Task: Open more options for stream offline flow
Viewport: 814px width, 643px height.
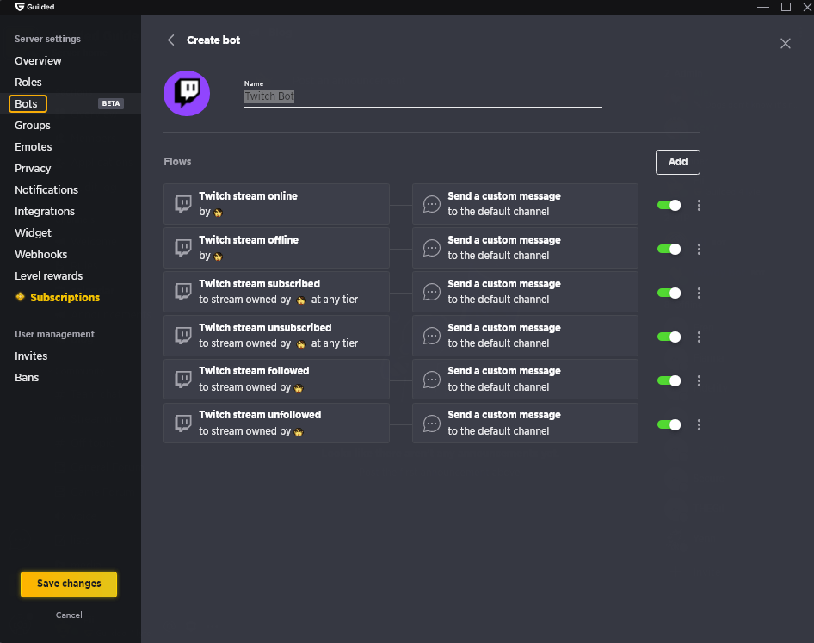Action: (699, 249)
